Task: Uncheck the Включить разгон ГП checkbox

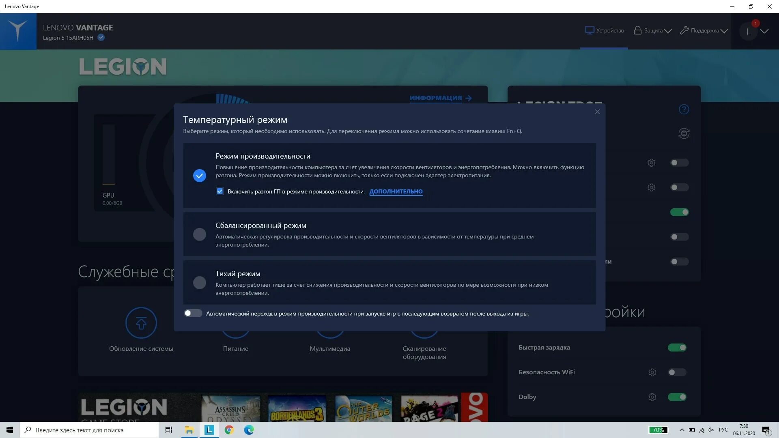Action: pyautogui.click(x=220, y=191)
